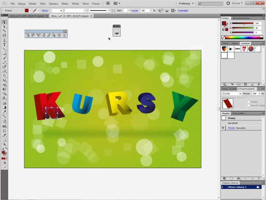Toggle visibility eye beside Krycie in Wygląd panel
266x200 pixels.
click(224, 128)
